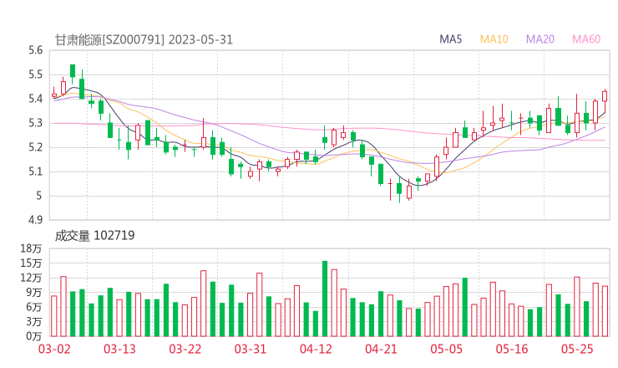Click the chart title 甘肃能源[SZ000791] 2023-05-31
618x368 pixels.
point(144,40)
